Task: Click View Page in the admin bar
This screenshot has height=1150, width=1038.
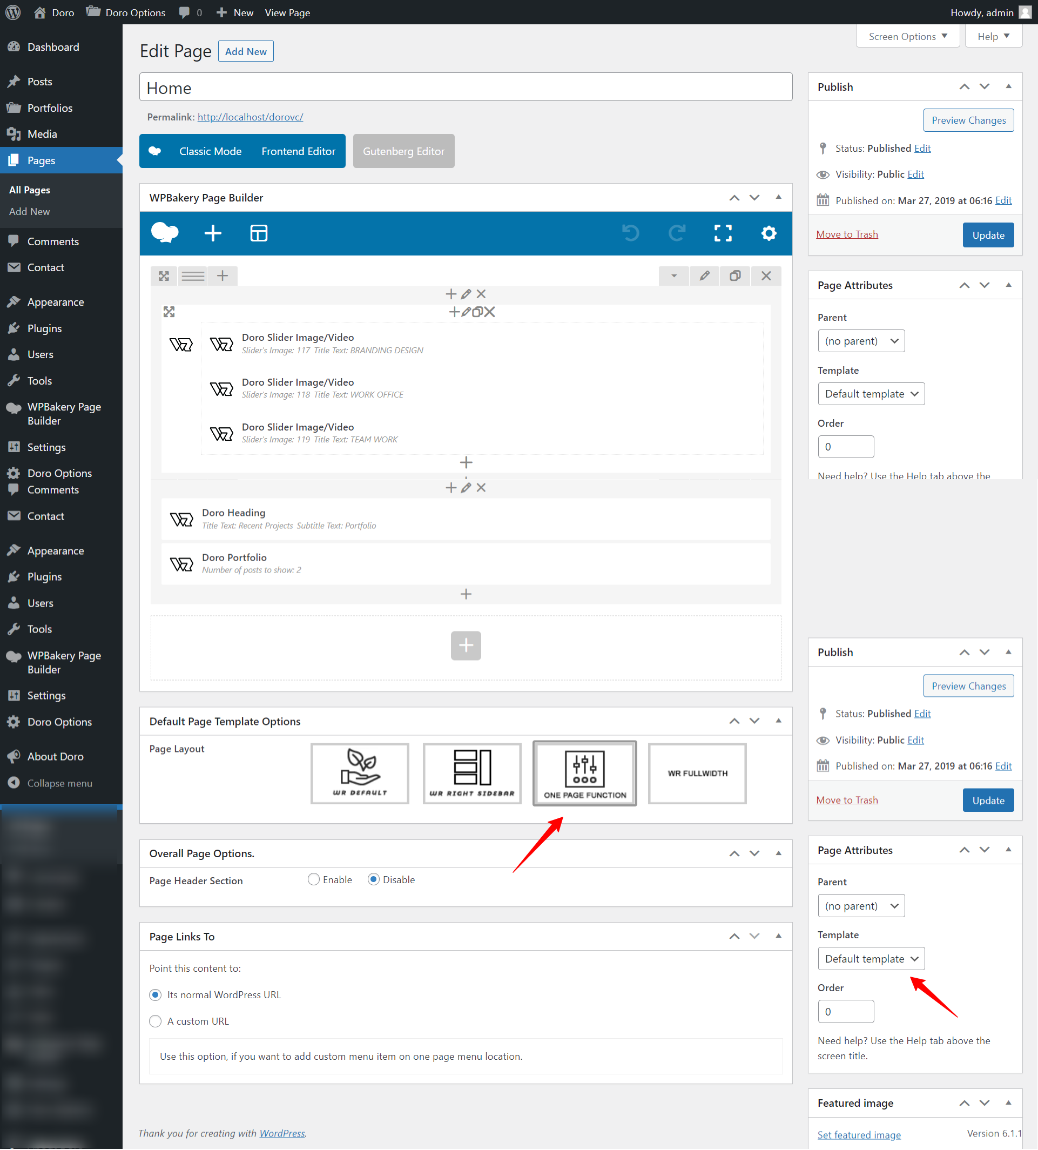Action: tap(287, 12)
